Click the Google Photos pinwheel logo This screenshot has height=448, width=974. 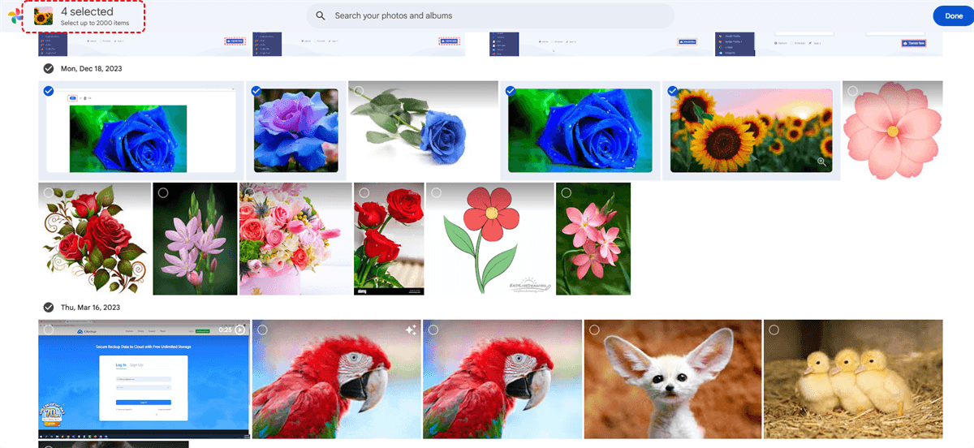coord(15,16)
